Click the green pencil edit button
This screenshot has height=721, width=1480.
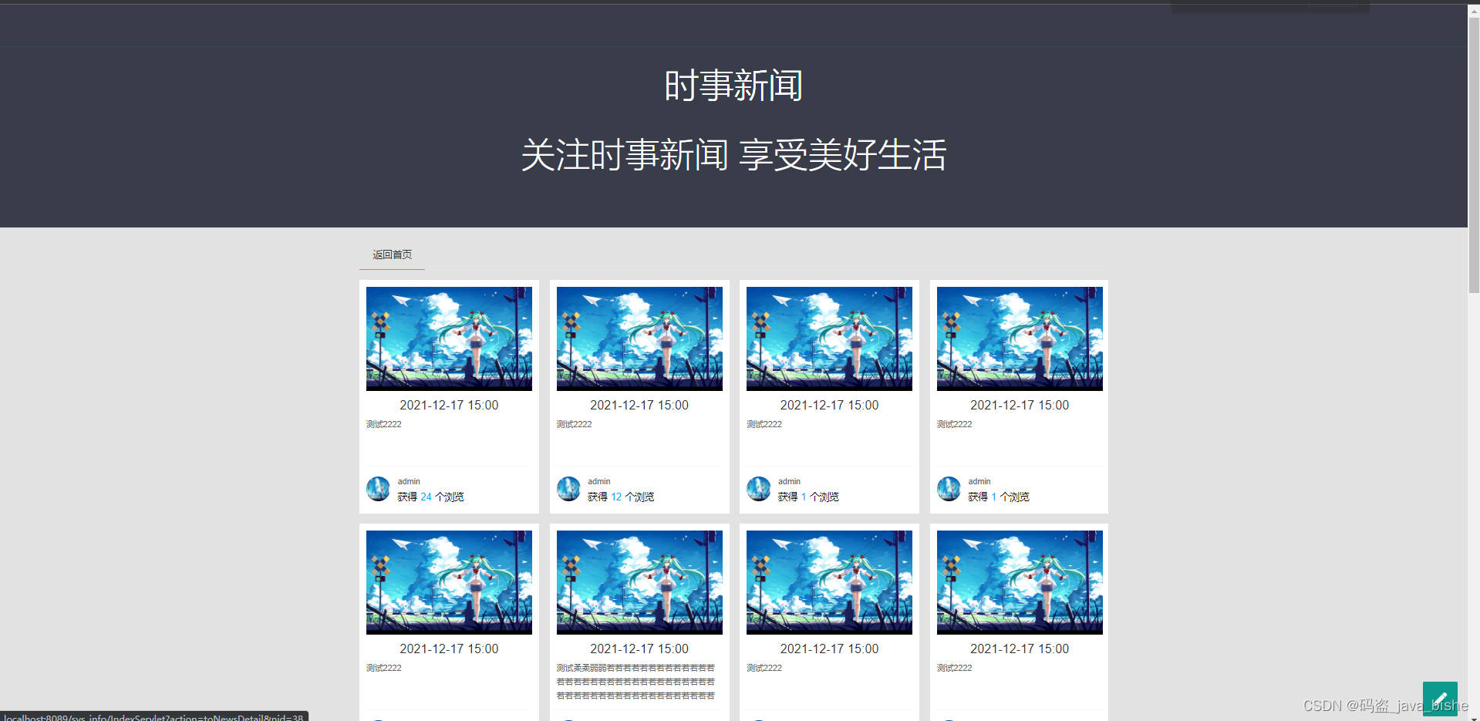[1440, 699]
